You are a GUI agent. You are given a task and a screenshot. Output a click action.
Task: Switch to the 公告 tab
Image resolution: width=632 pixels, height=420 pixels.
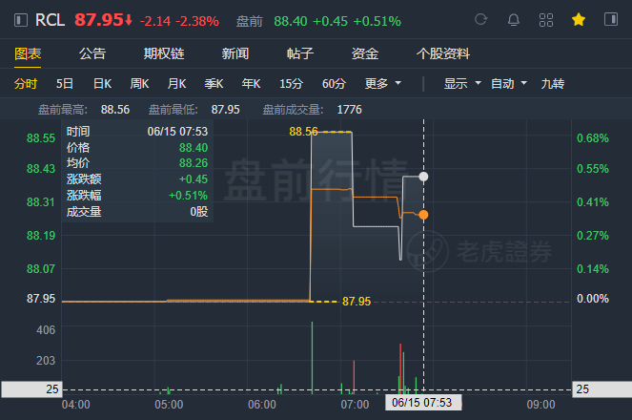pyautogui.click(x=92, y=53)
